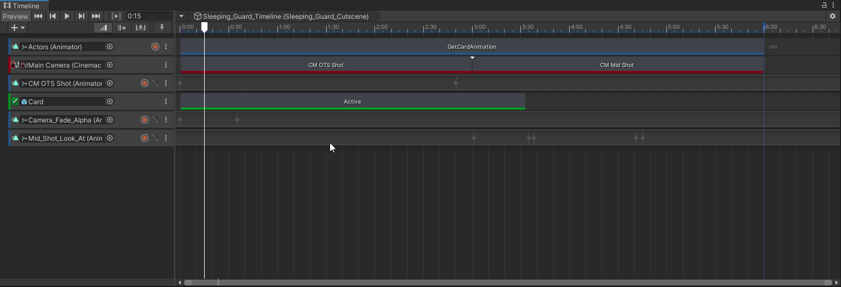
Task: Open the timeline selector dropdown arrow
Action: pos(181,16)
